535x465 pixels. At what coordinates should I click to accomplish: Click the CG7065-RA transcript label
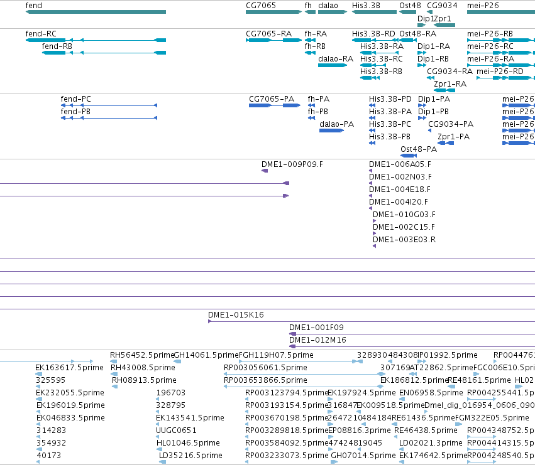click(269, 34)
